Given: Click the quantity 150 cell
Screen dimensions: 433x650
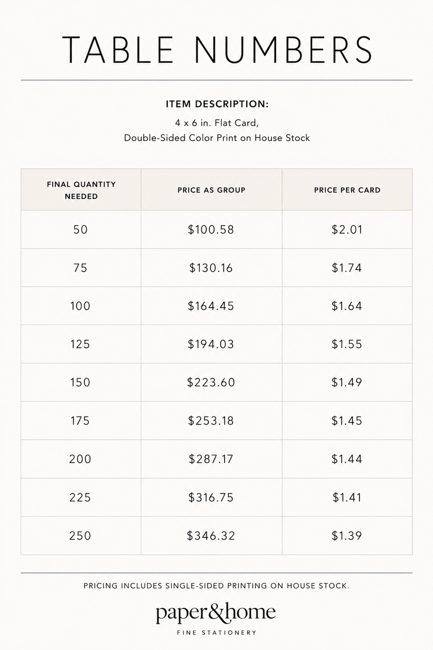Looking at the screenshot, I should tap(80, 382).
